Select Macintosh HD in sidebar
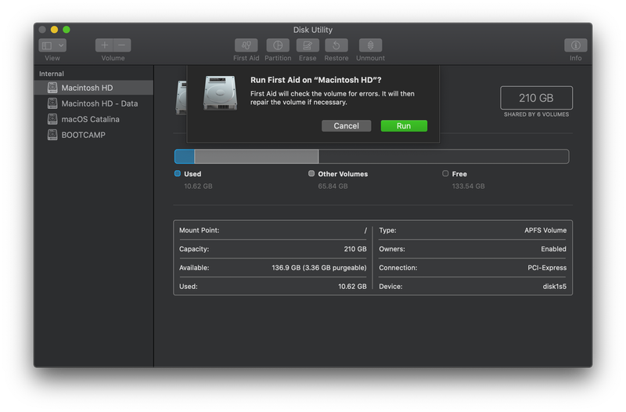The width and height of the screenshot is (626, 412). (x=87, y=88)
